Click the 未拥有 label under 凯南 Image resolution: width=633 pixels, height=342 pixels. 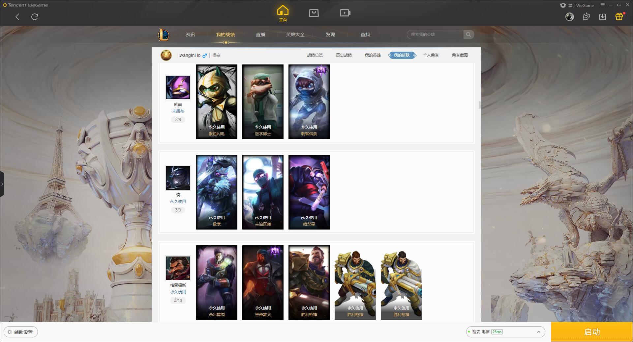[178, 111]
